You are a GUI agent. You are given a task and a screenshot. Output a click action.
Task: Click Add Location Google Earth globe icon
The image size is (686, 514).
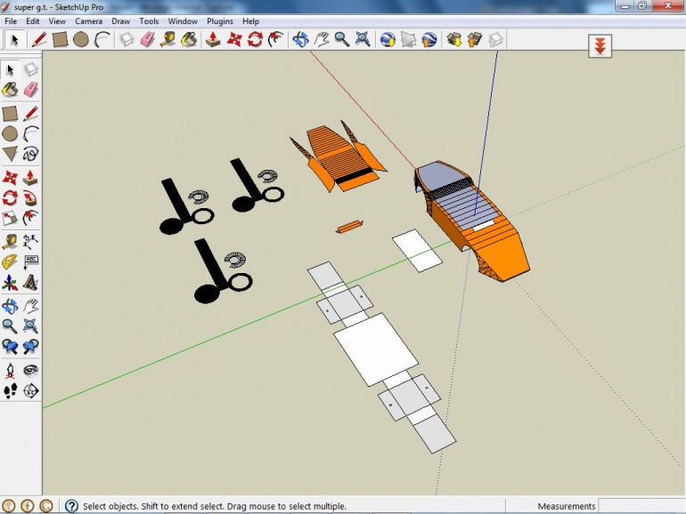[388, 40]
